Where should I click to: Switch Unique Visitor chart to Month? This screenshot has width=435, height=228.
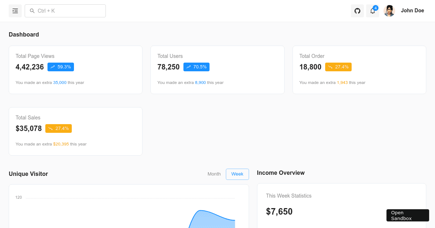click(x=214, y=174)
